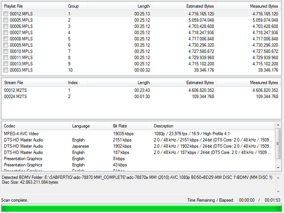Click 109.344.768 measured bytes value
This screenshot has height=213, width=284.
point(267,96)
